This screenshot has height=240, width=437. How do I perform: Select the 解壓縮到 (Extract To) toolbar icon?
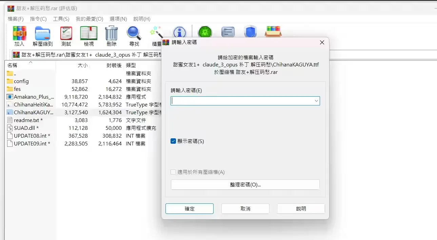point(43,33)
